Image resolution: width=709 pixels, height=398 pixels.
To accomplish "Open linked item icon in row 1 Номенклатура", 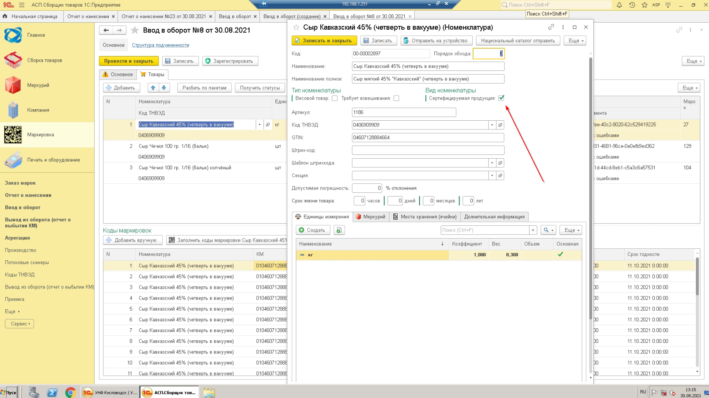I will (268, 124).
